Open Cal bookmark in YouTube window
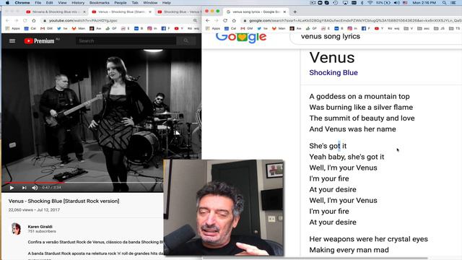 click(x=30, y=29)
